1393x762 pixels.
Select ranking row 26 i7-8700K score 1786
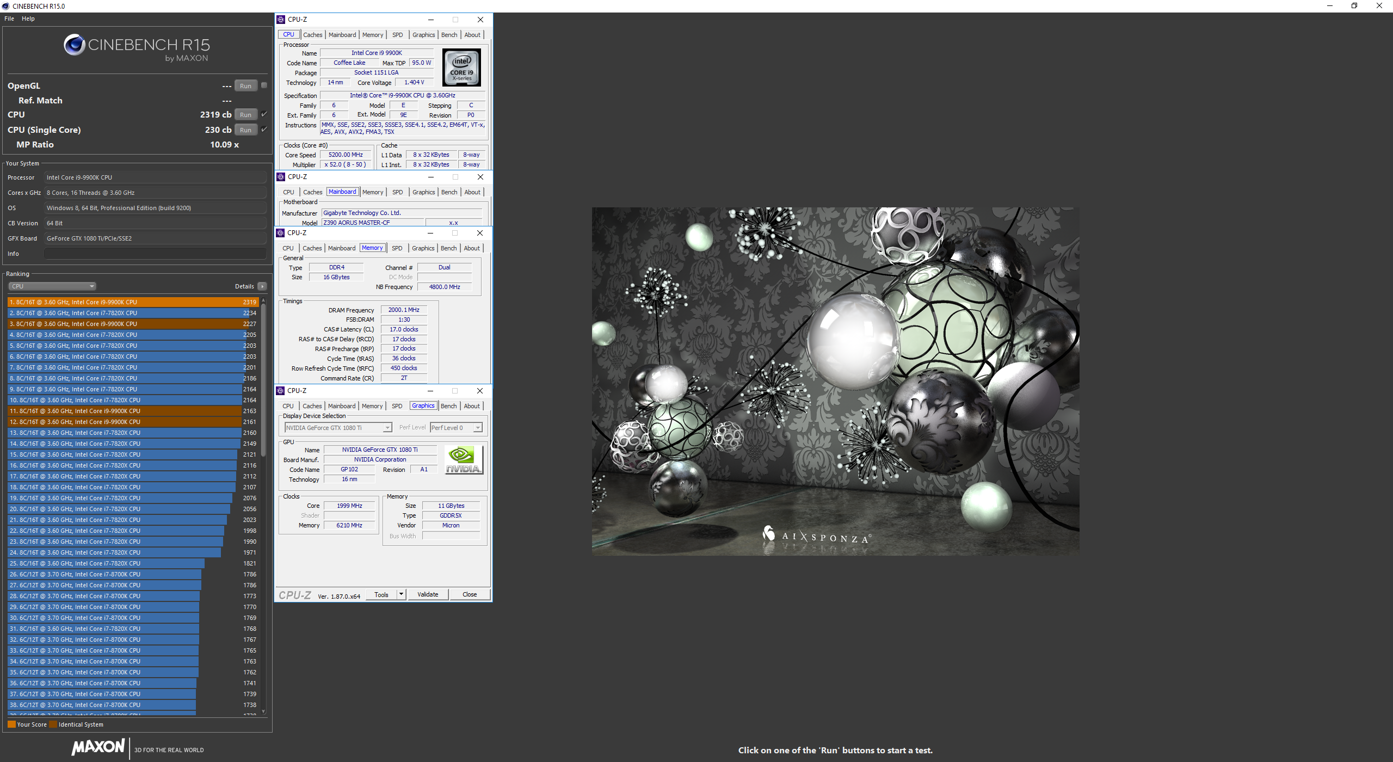tap(133, 574)
